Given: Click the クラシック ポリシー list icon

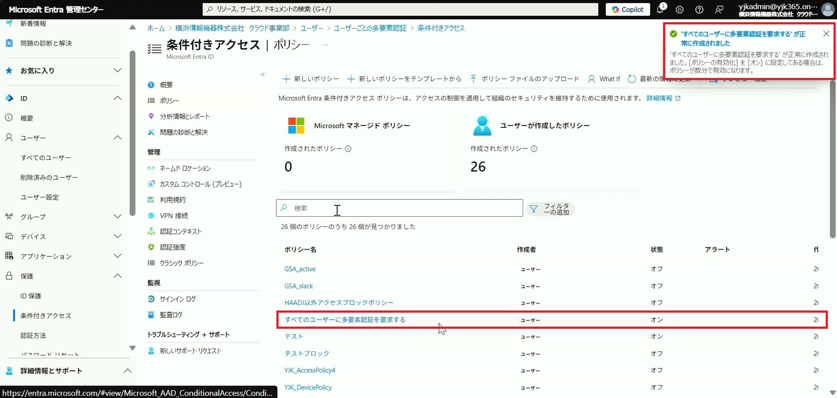Looking at the screenshot, I should point(151,263).
